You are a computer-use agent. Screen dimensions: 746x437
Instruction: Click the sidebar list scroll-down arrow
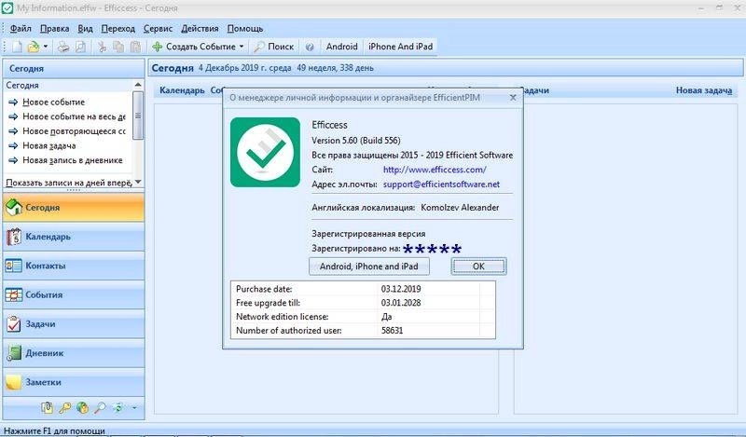138,182
